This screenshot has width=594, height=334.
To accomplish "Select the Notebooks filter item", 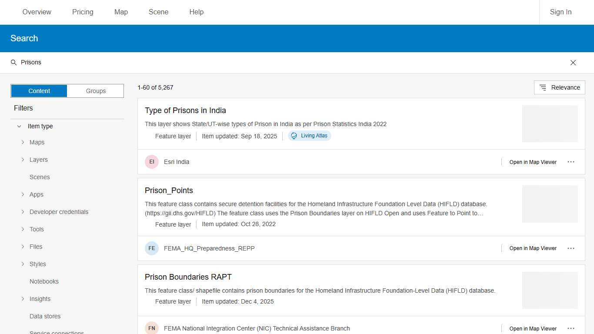I will tap(44, 281).
